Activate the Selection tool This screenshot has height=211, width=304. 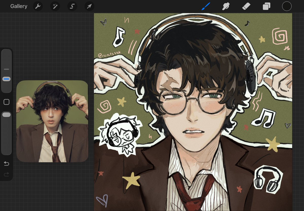pos(72,6)
